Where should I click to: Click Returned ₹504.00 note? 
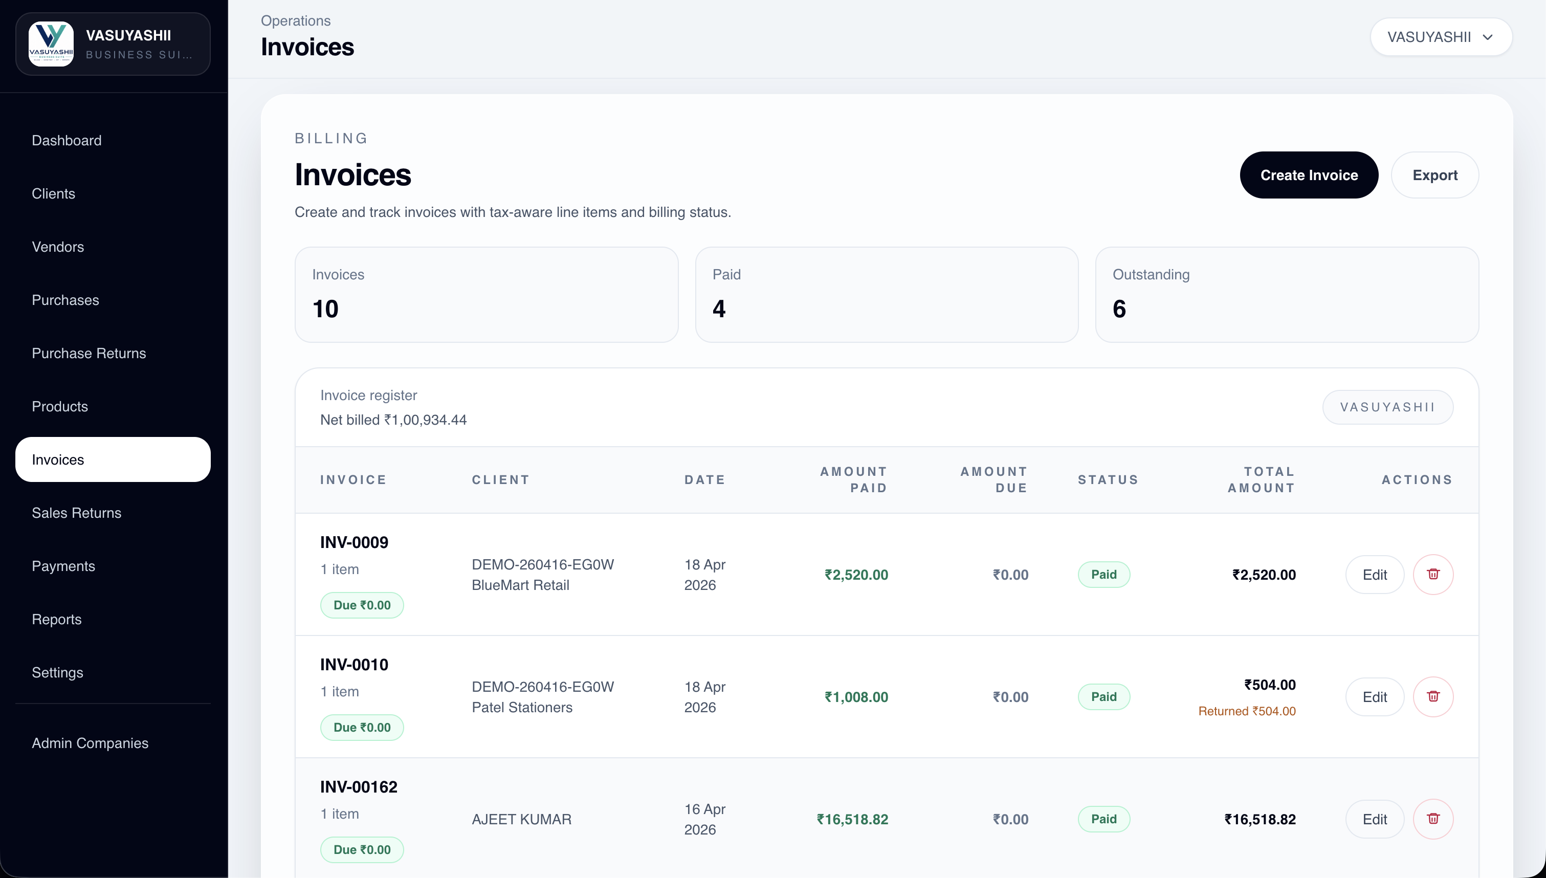point(1246,712)
